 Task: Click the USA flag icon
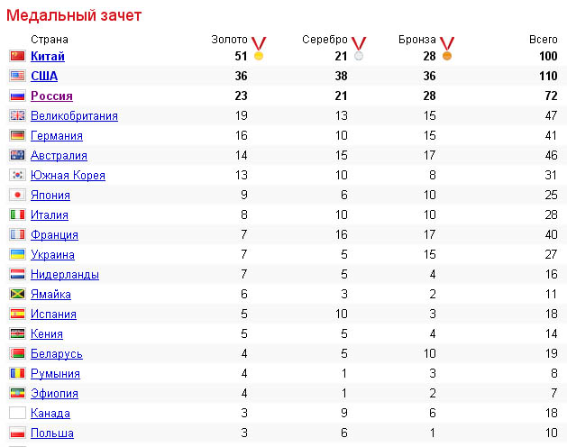pyautogui.click(x=17, y=76)
